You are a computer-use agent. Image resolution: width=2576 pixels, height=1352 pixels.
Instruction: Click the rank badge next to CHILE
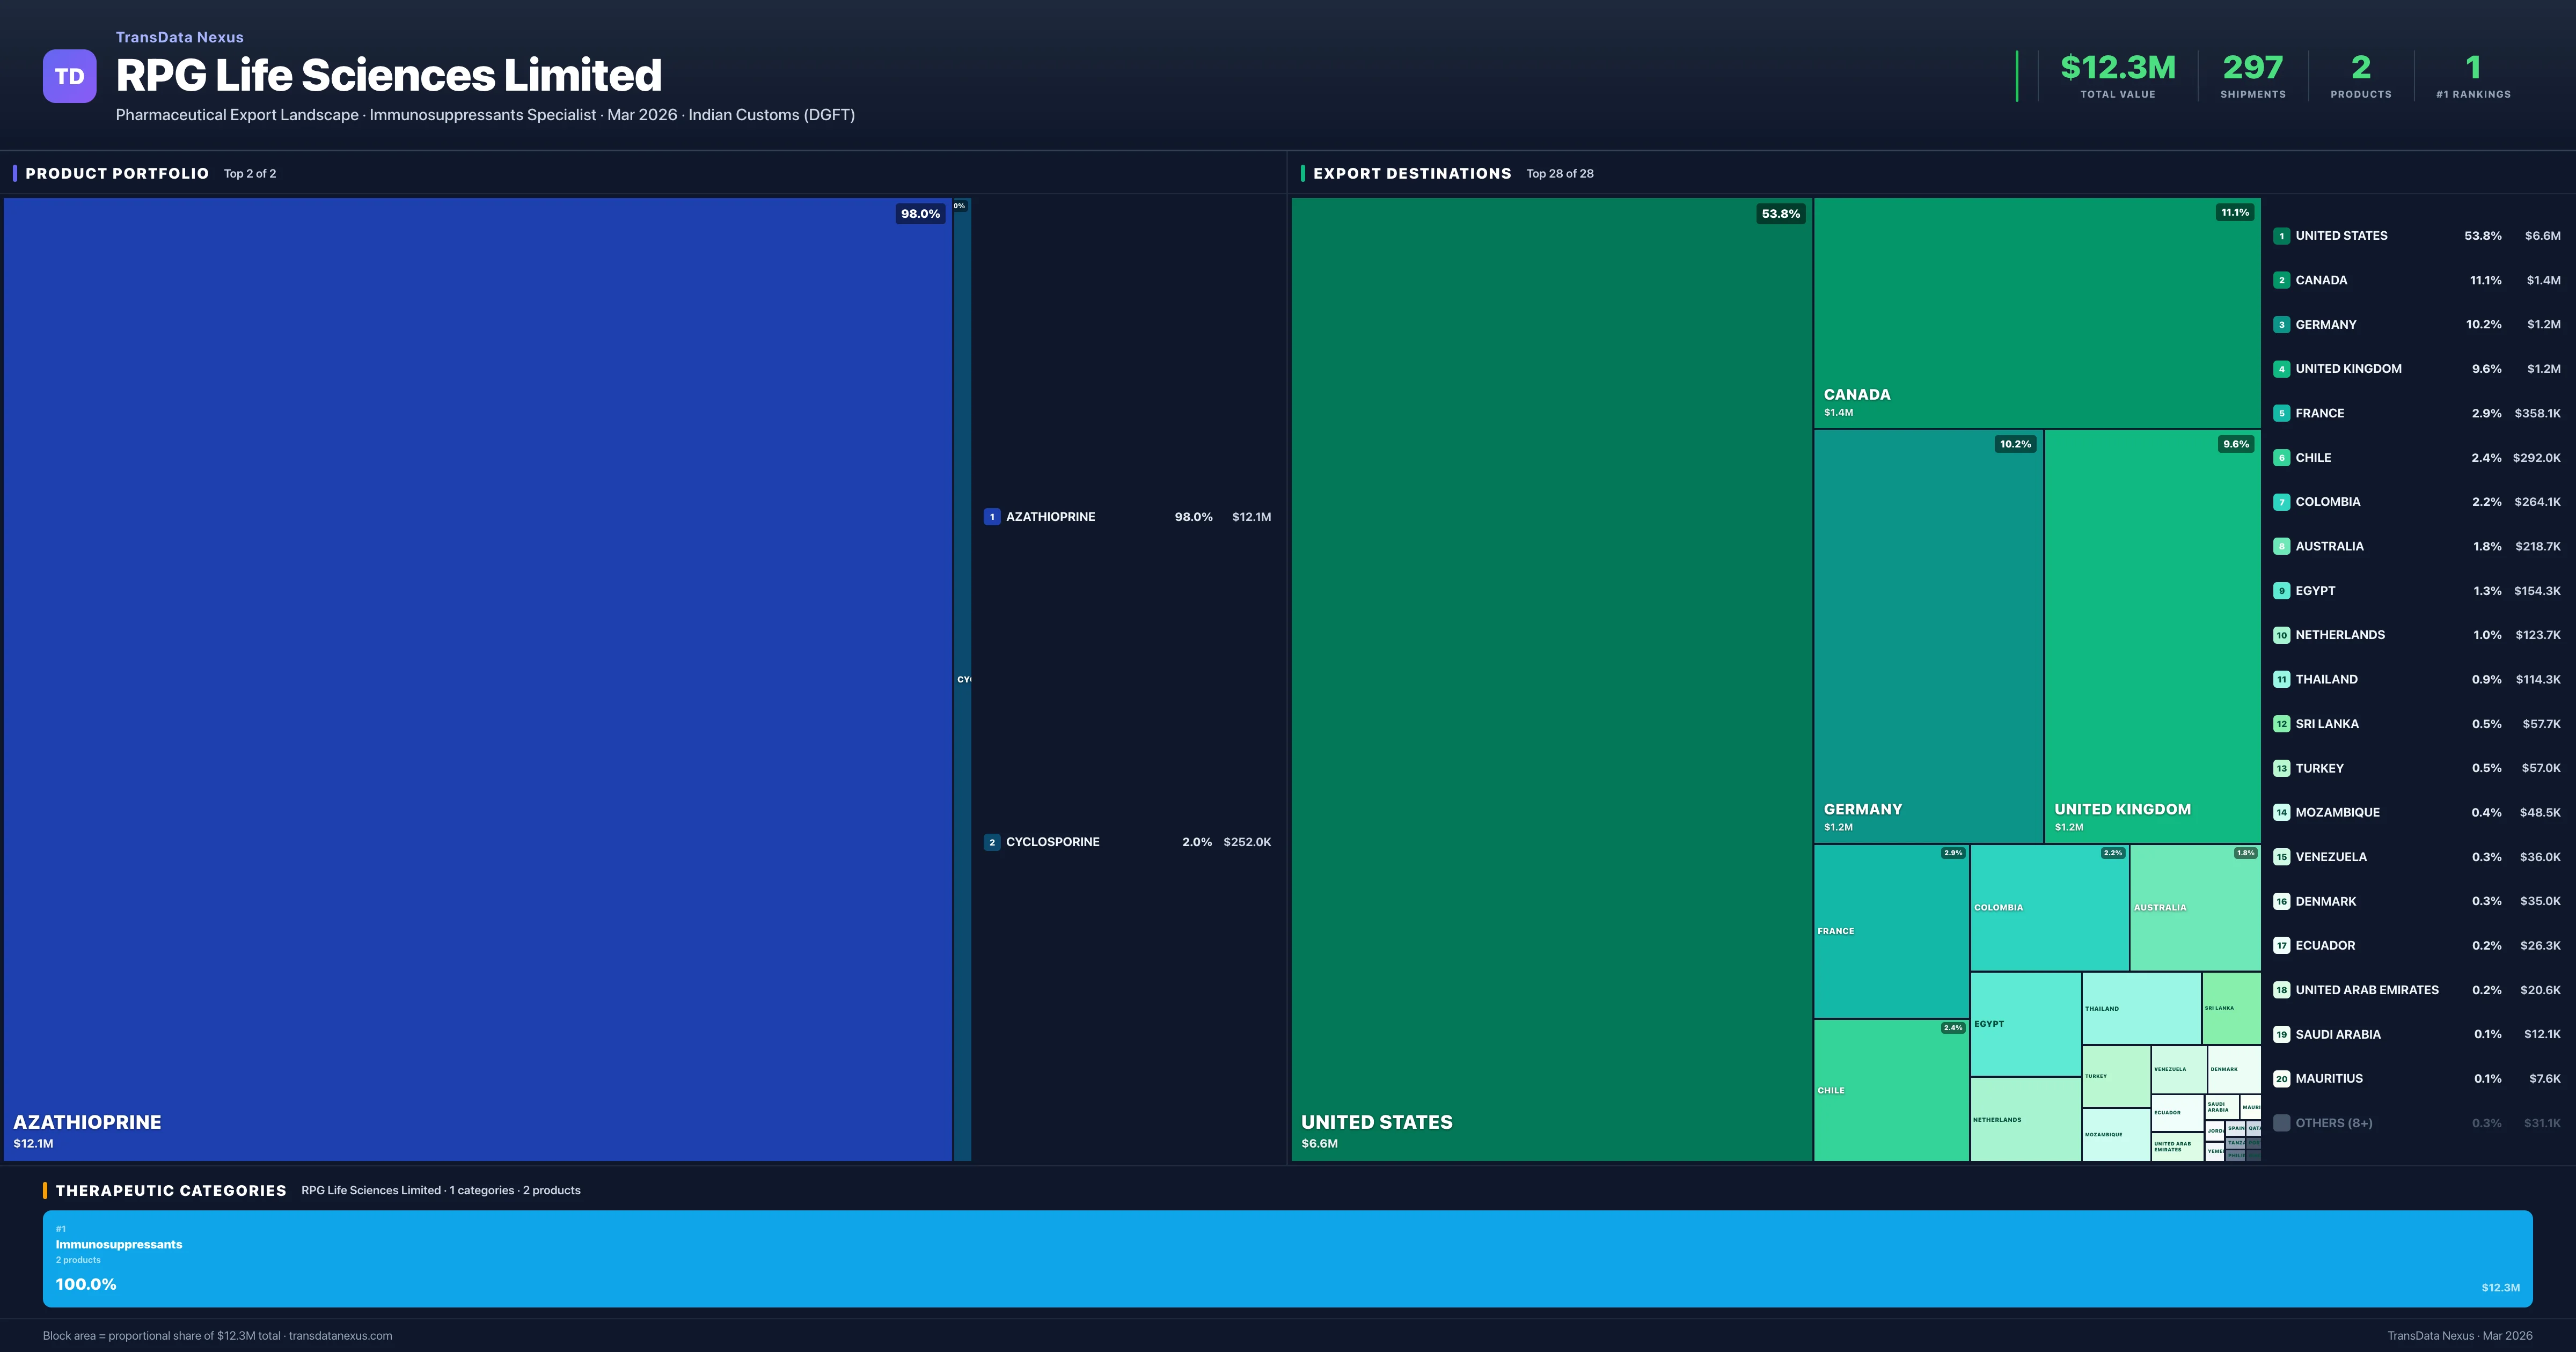point(2282,457)
